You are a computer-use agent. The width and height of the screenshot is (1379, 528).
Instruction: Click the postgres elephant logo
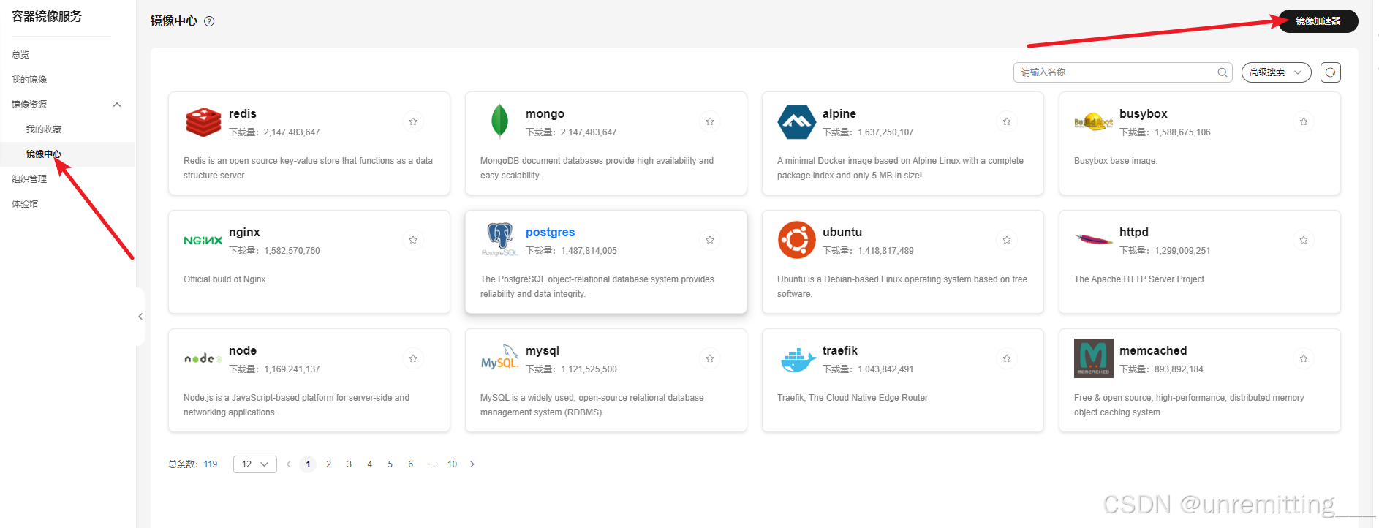pyautogui.click(x=500, y=240)
